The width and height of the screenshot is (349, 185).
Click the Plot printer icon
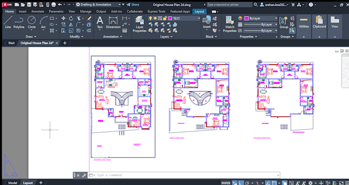tap(53, 5)
